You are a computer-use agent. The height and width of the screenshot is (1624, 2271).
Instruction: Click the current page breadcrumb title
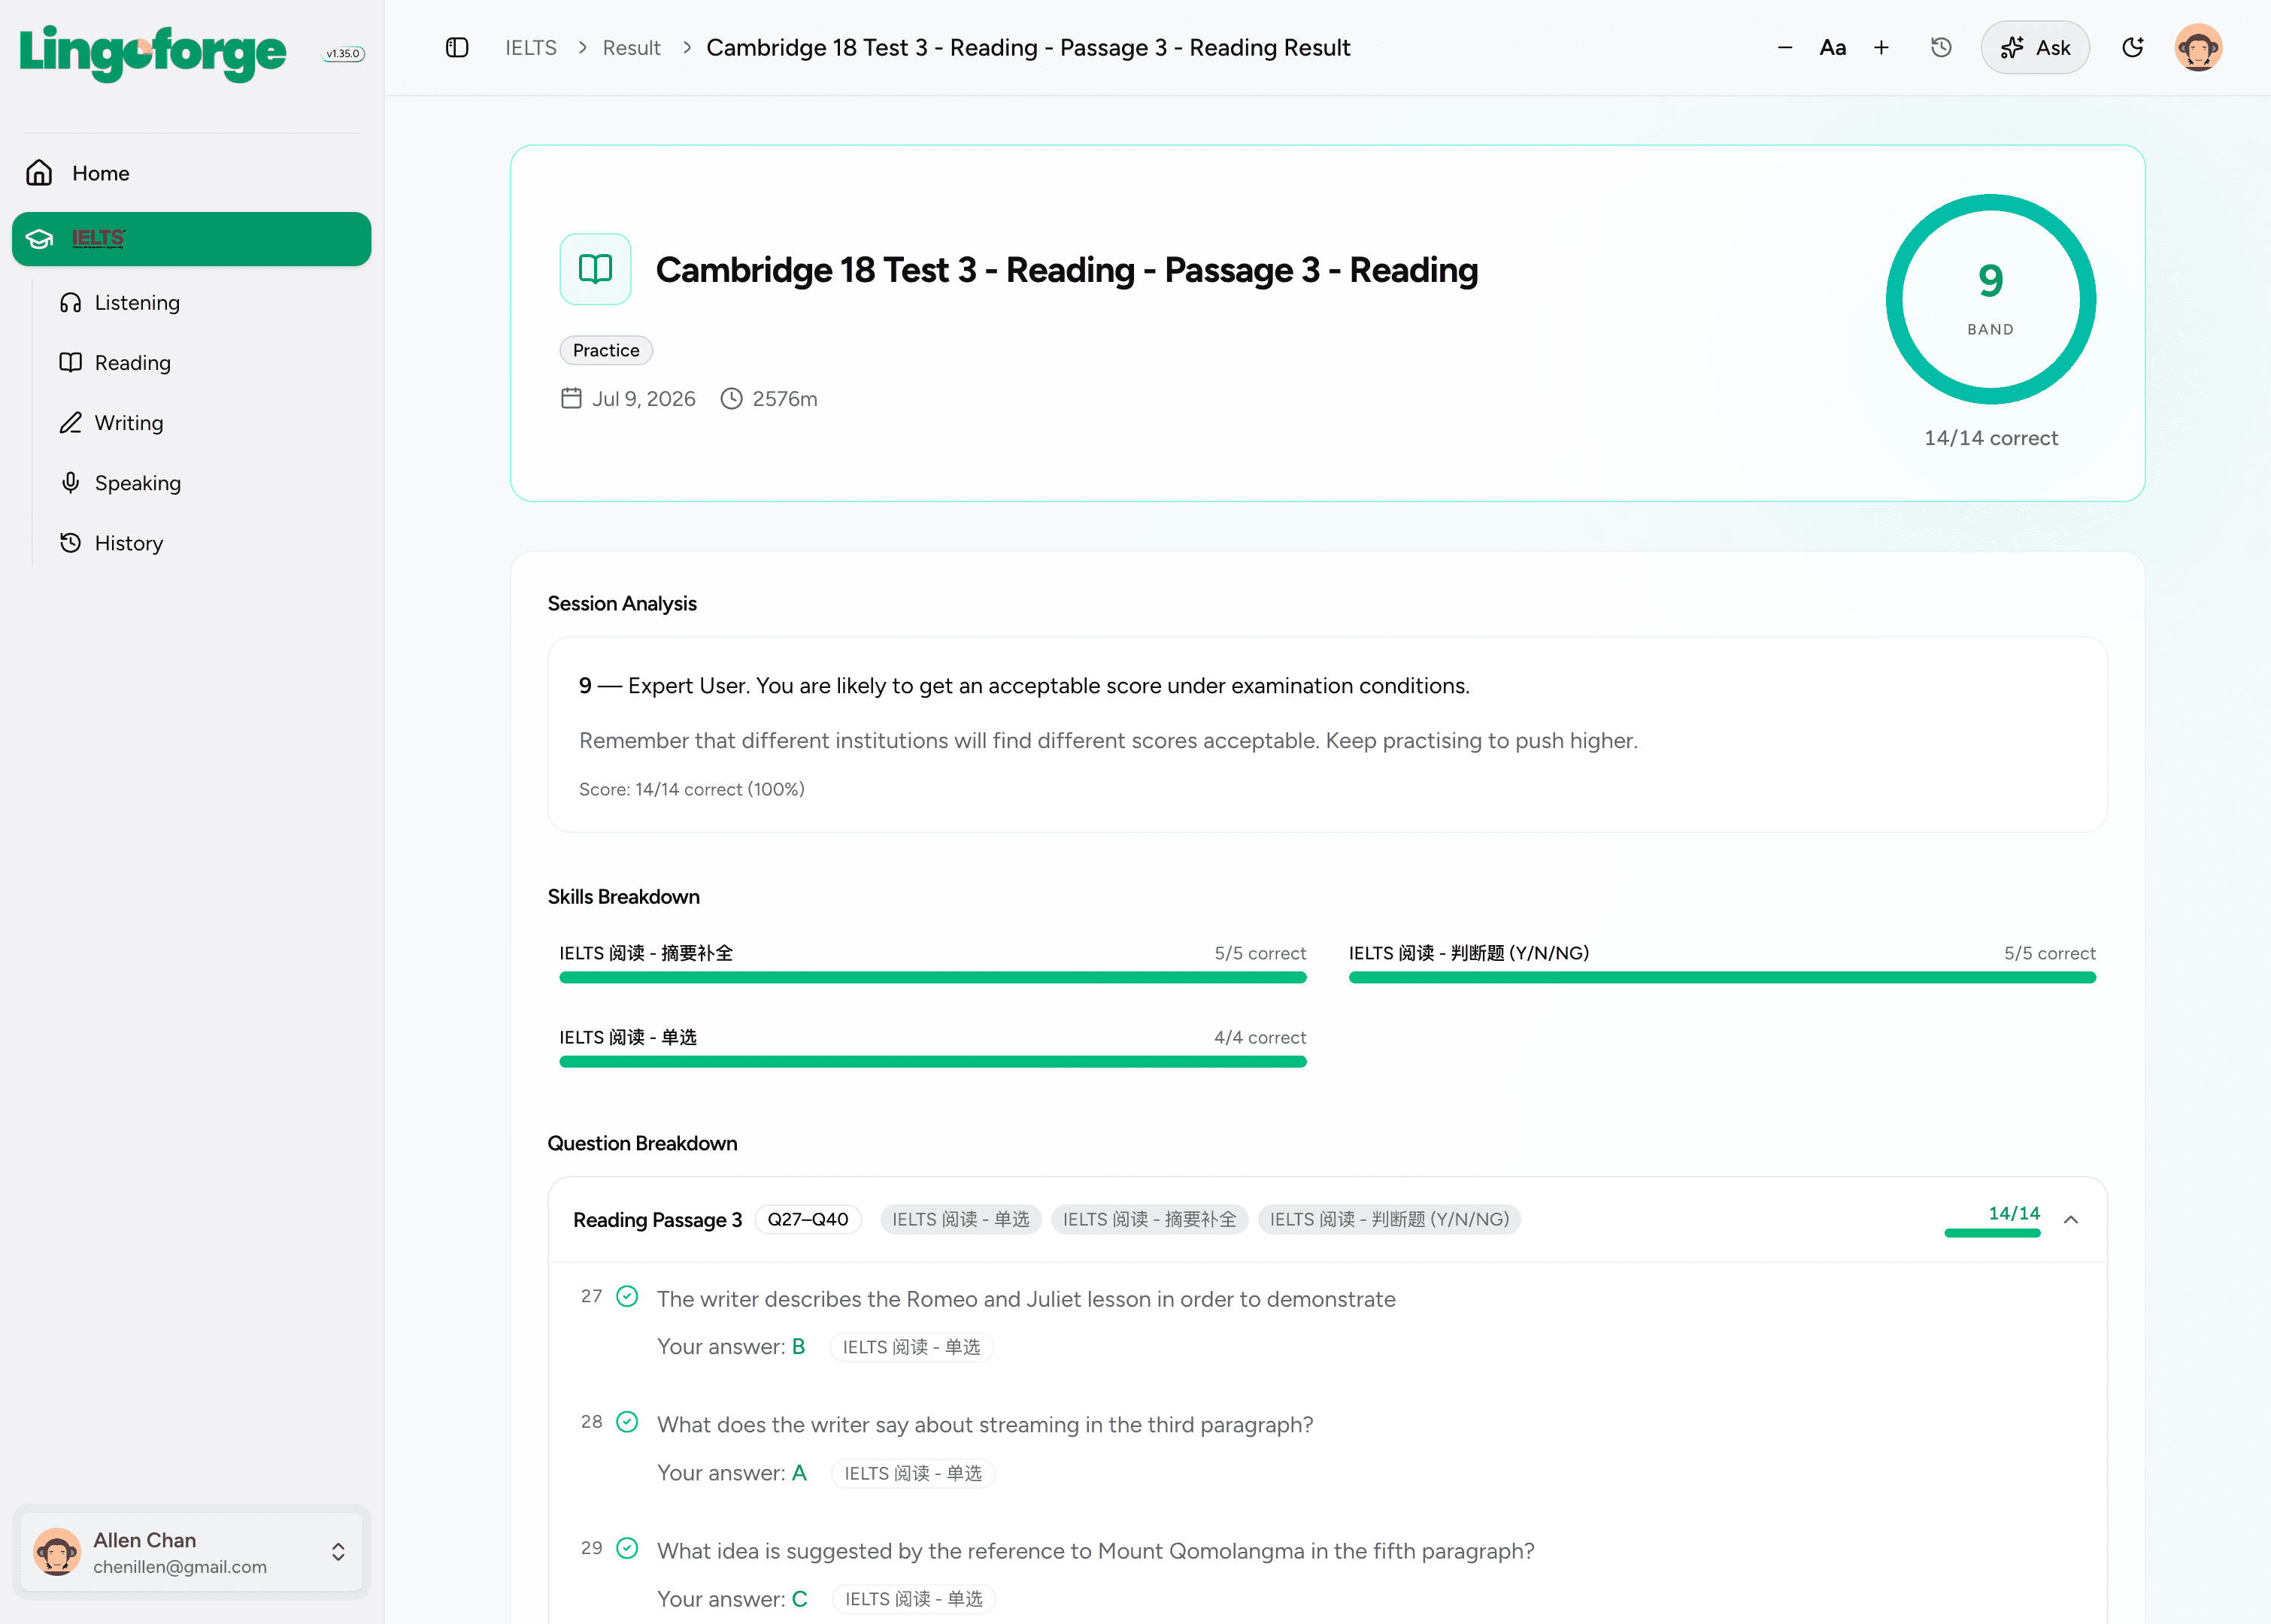(x=1028, y=48)
